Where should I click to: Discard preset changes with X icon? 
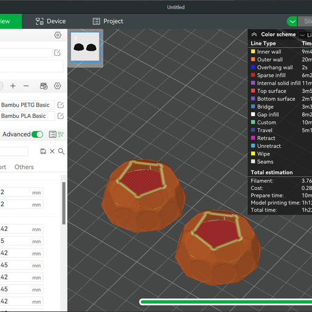point(52,151)
